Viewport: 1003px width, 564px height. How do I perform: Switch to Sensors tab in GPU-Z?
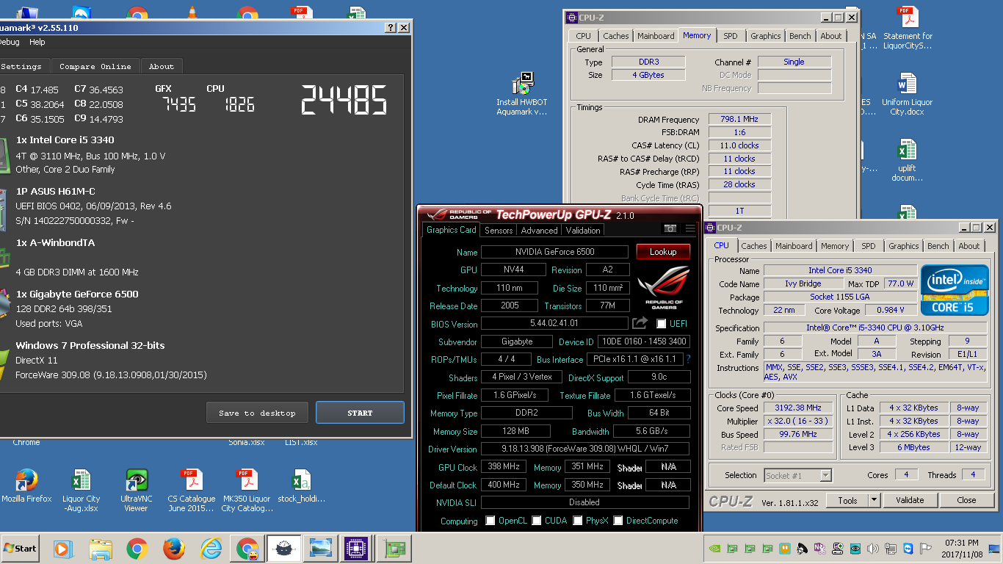499,230
